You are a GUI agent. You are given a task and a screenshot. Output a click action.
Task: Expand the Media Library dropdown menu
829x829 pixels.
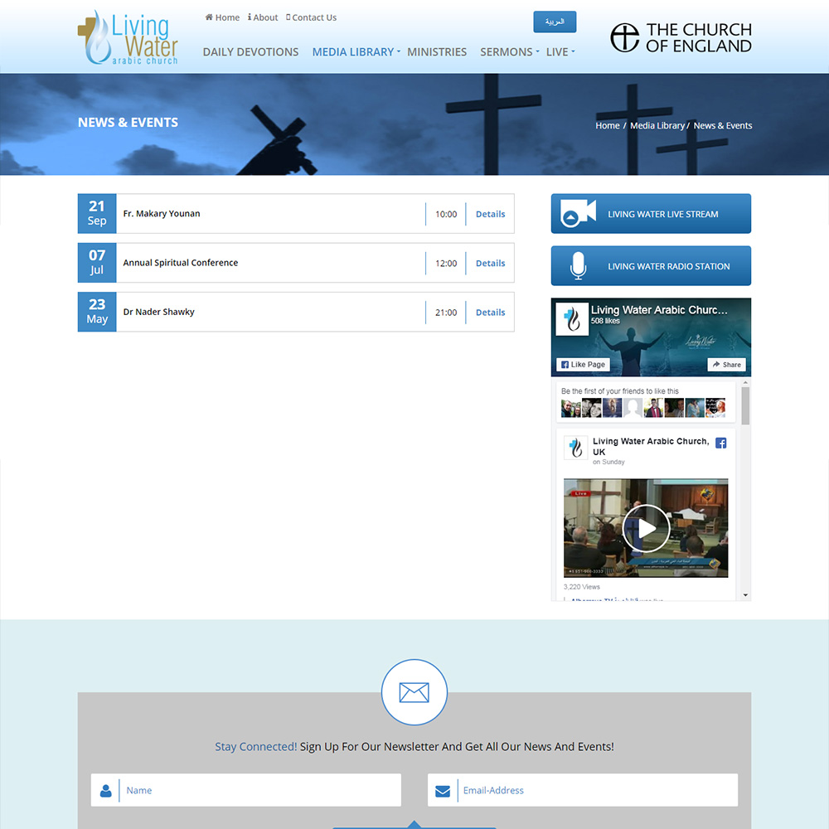(356, 51)
